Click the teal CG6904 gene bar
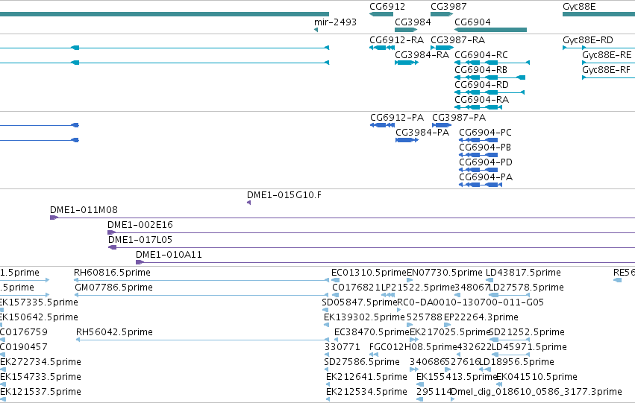 tap(490, 30)
